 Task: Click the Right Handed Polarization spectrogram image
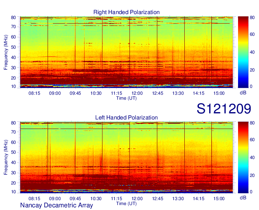[x=126, y=52]
